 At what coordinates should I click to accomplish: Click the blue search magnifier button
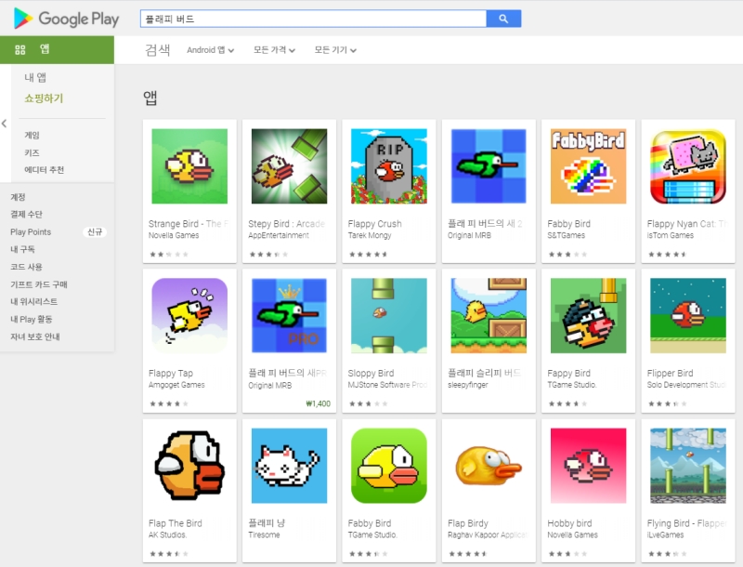tap(503, 19)
